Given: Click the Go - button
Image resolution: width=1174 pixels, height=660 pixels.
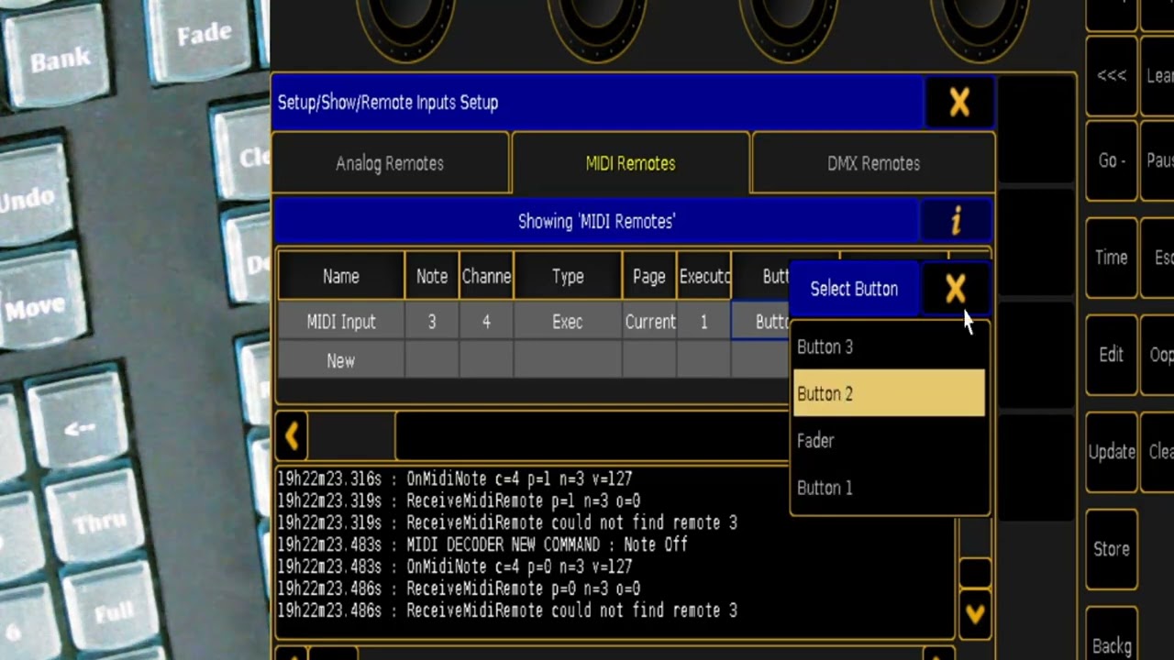Looking at the screenshot, I should click(1112, 161).
